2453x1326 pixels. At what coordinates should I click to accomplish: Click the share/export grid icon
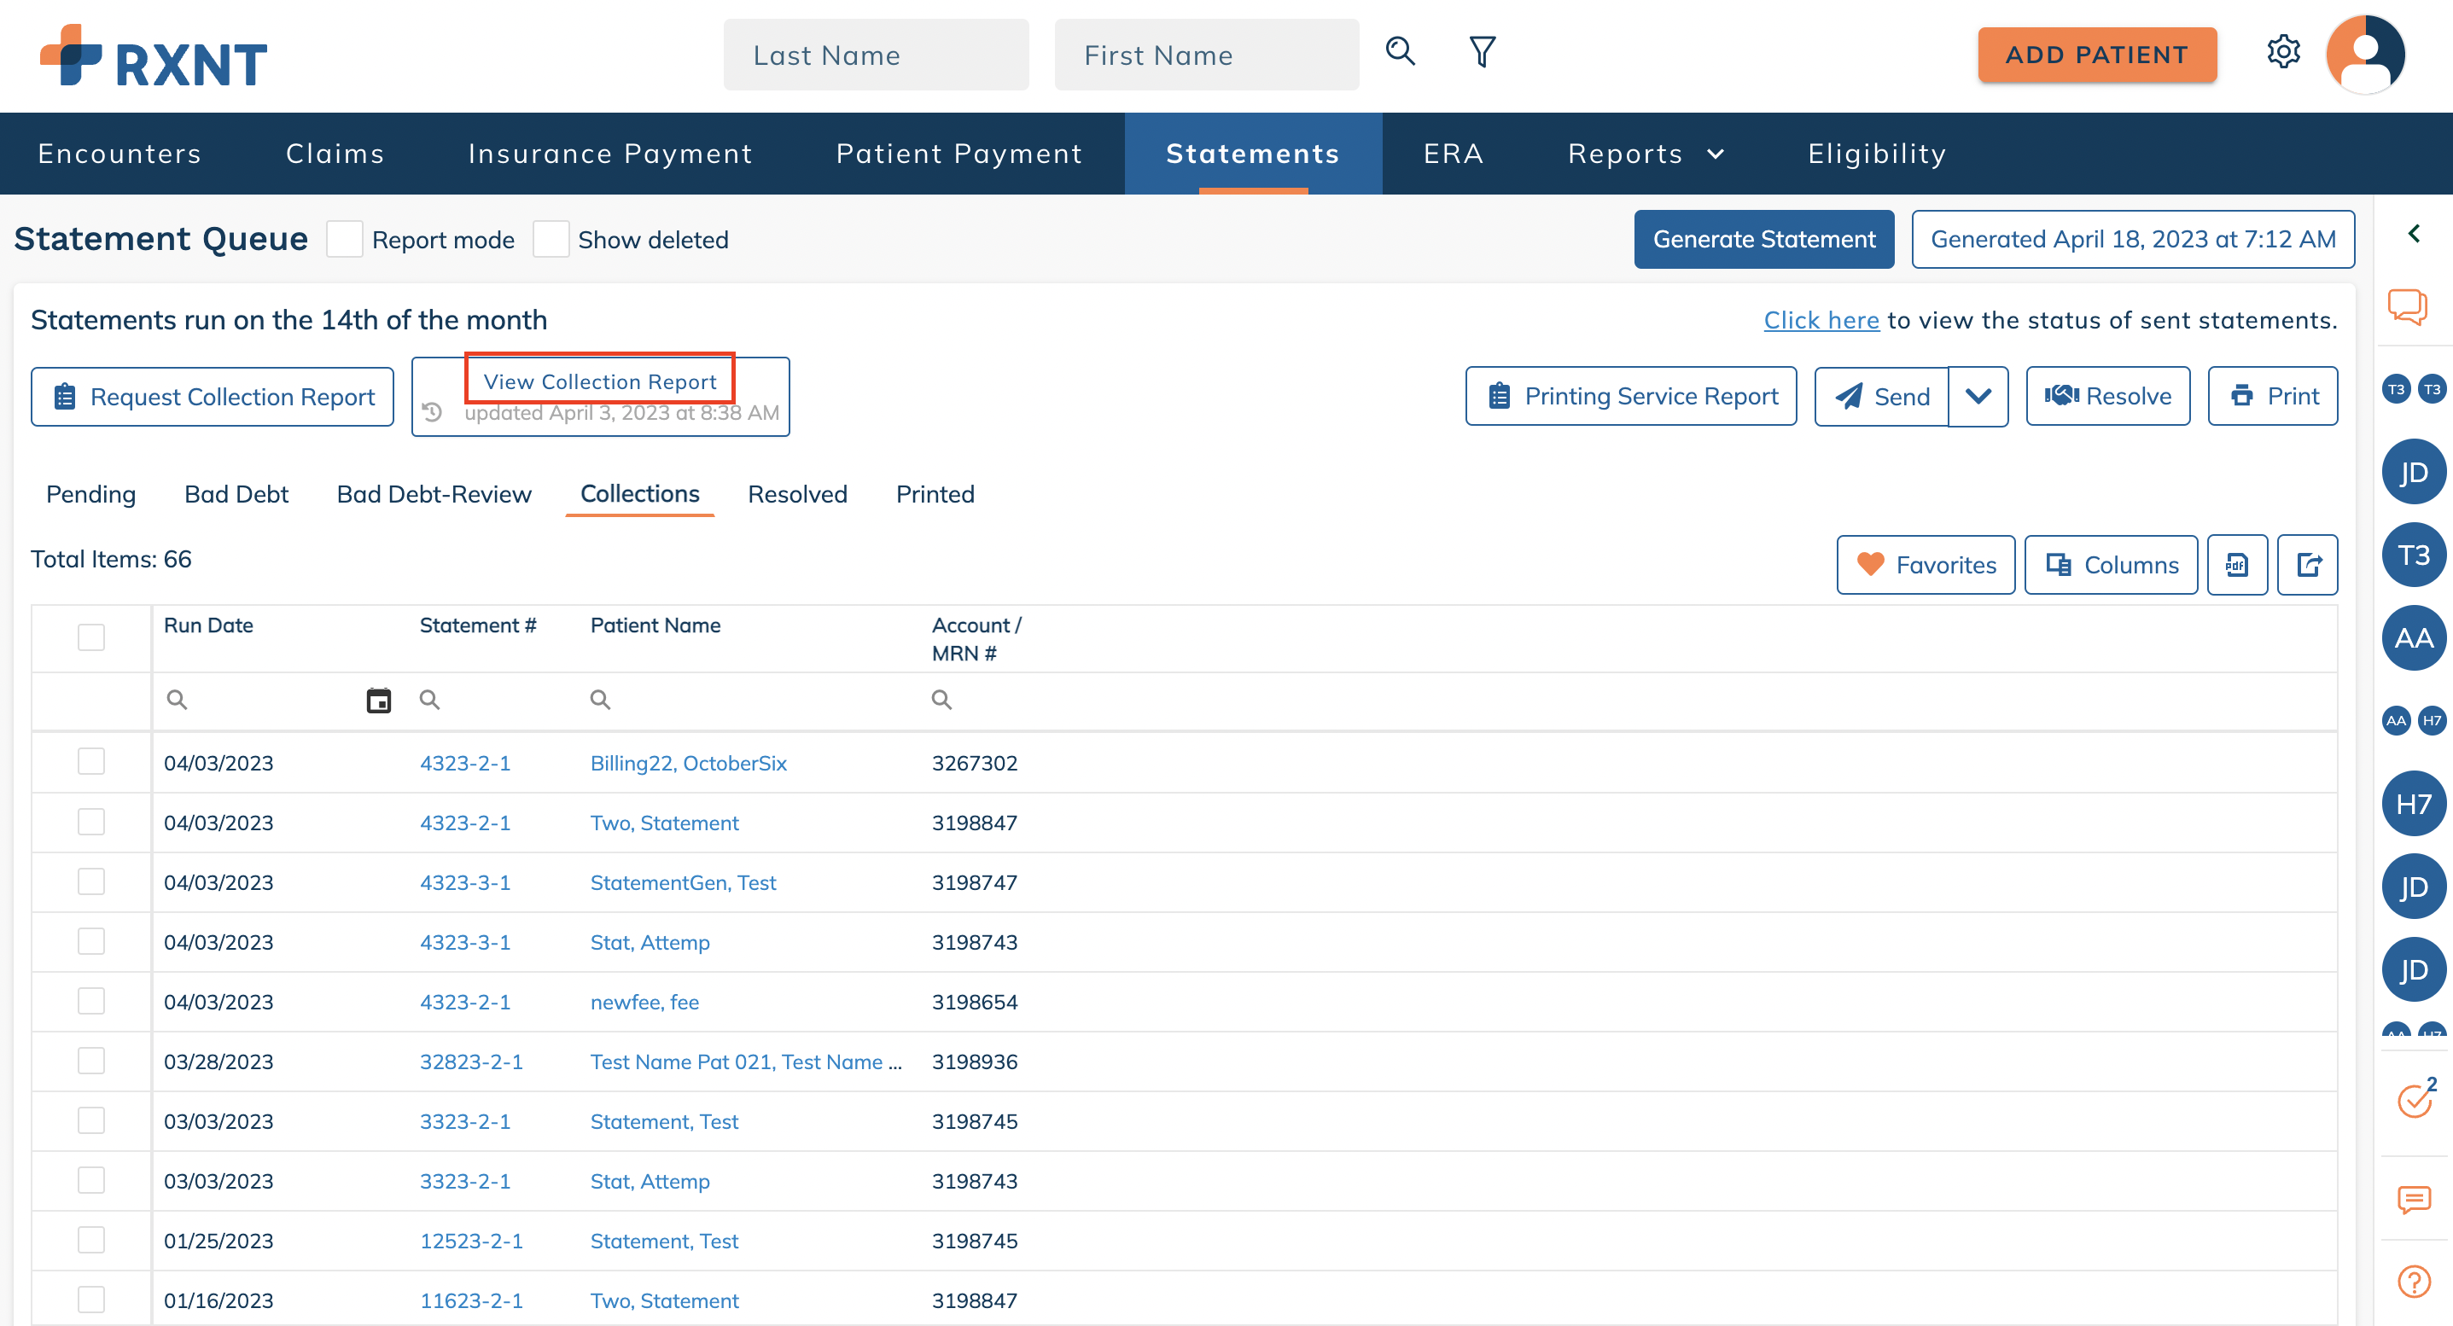point(2307,563)
